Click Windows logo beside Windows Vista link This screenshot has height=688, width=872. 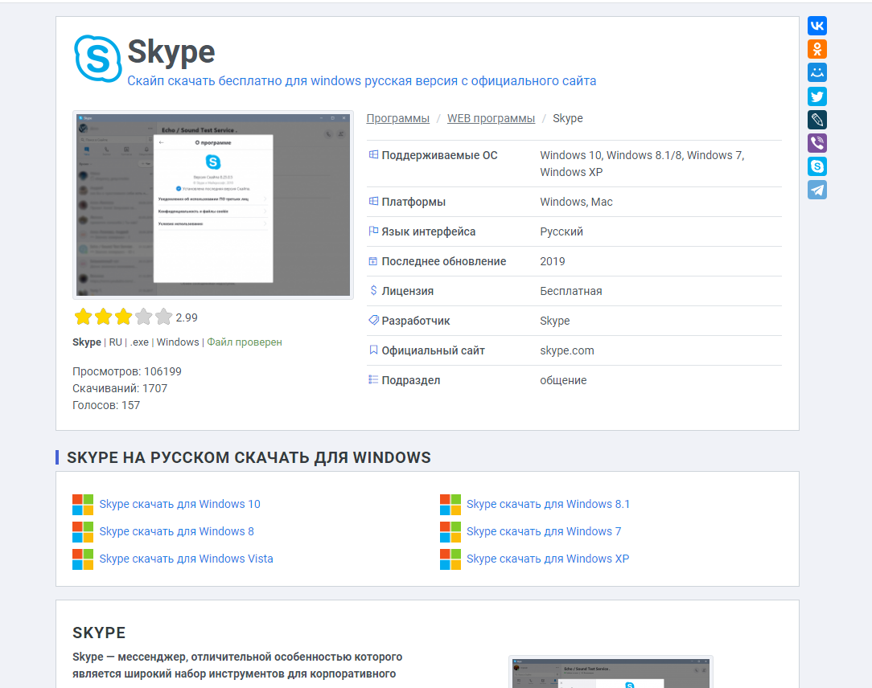tap(83, 559)
